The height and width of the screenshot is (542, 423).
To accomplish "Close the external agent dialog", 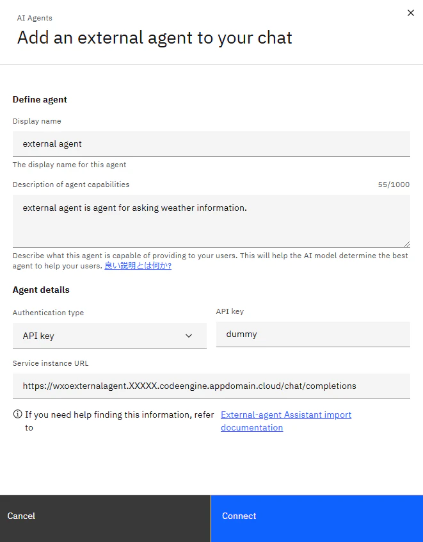I will pos(411,13).
